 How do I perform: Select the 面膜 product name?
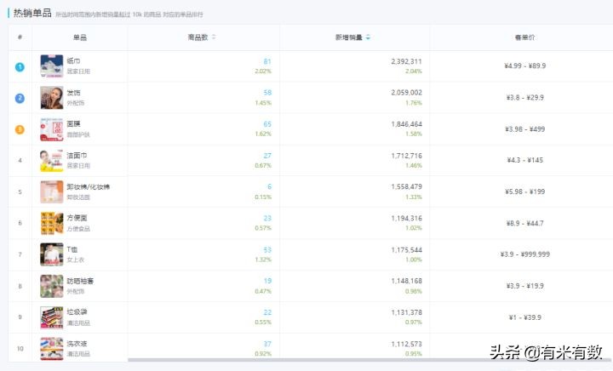73,123
